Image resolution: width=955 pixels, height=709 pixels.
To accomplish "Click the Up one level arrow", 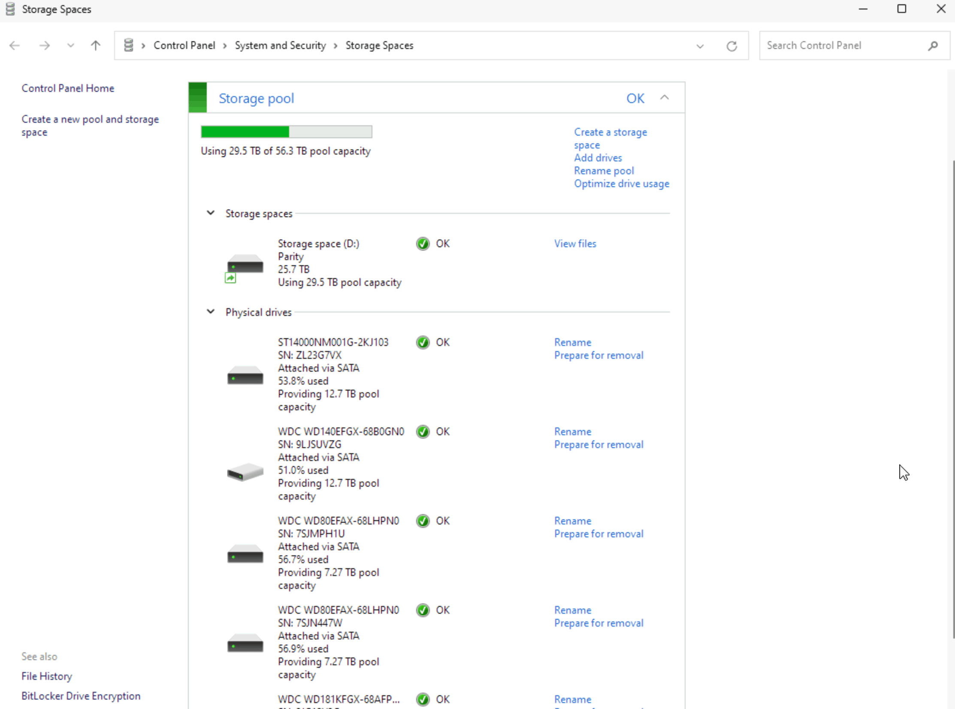I will click(x=96, y=45).
